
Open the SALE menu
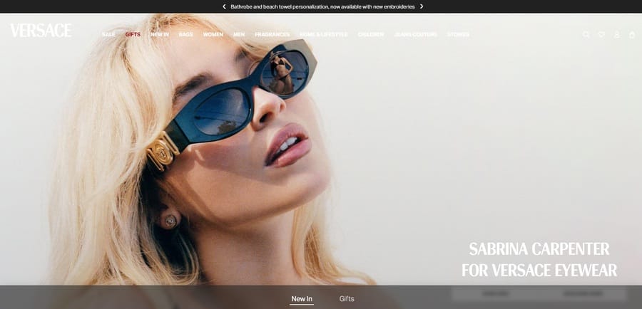108,35
